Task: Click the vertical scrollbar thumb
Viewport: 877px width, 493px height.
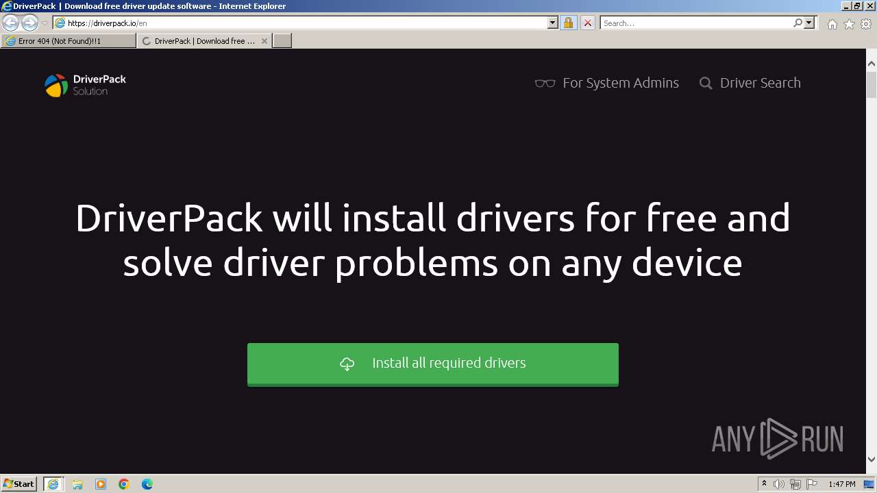Action: [x=871, y=86]
